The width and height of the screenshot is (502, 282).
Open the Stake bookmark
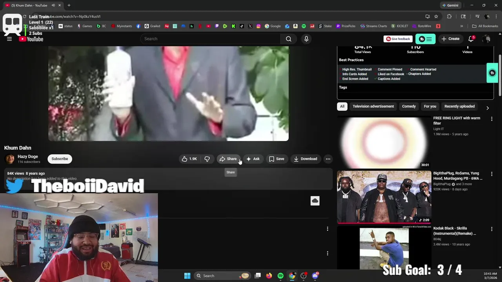(324, 26)
